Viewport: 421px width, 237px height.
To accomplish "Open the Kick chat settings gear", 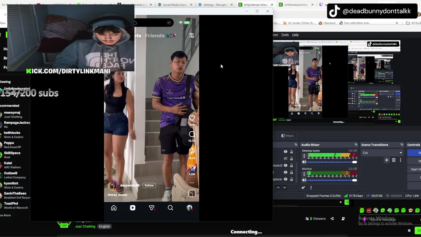I will point(409,231).
